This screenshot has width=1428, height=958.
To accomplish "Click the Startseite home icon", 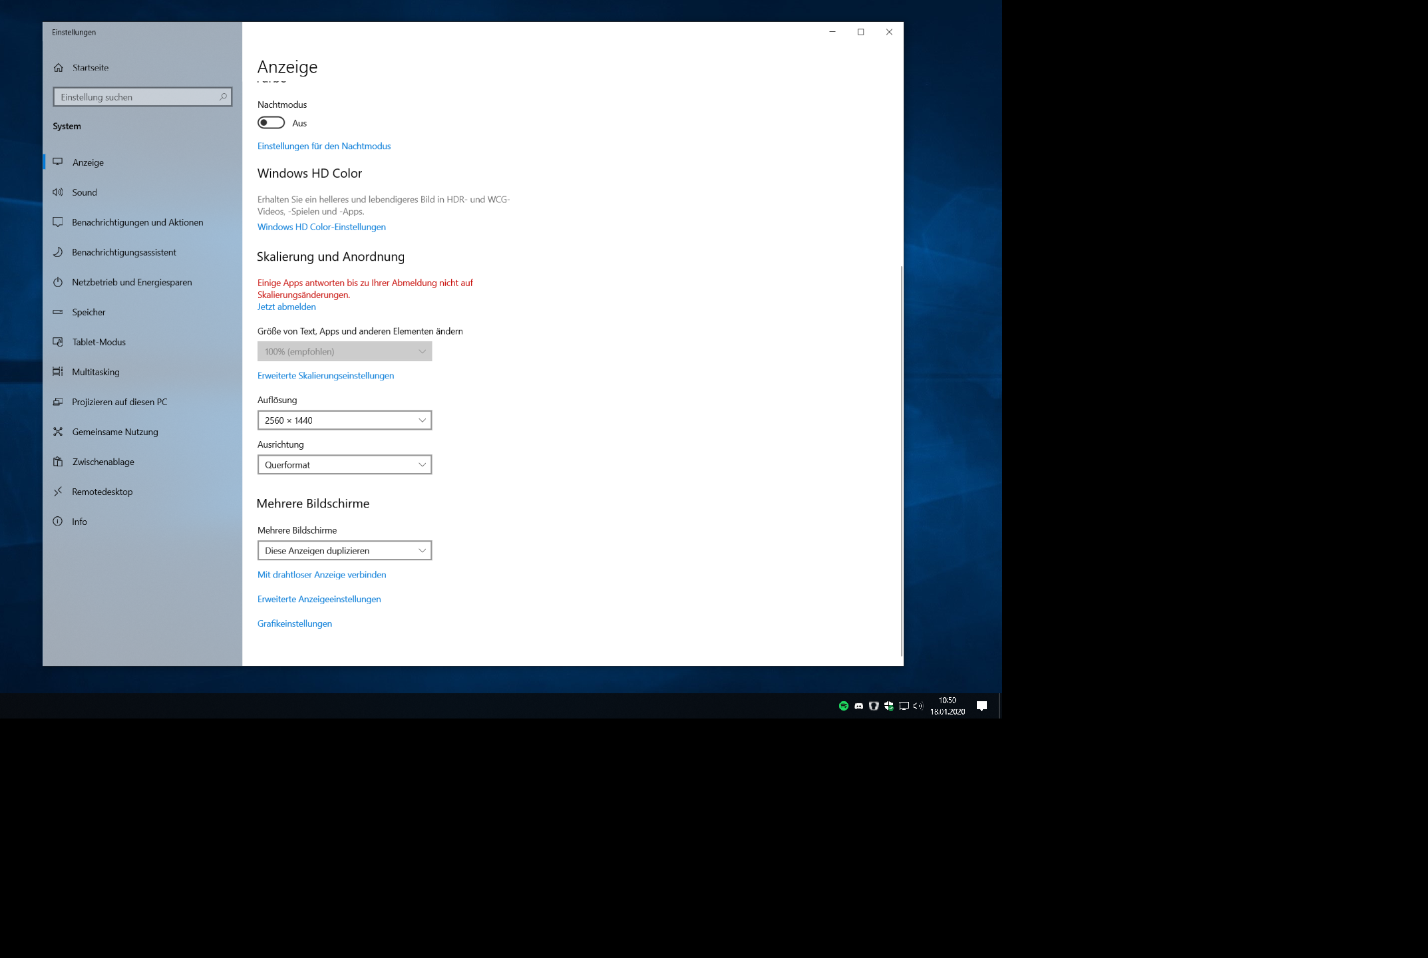I will point(59,68).
